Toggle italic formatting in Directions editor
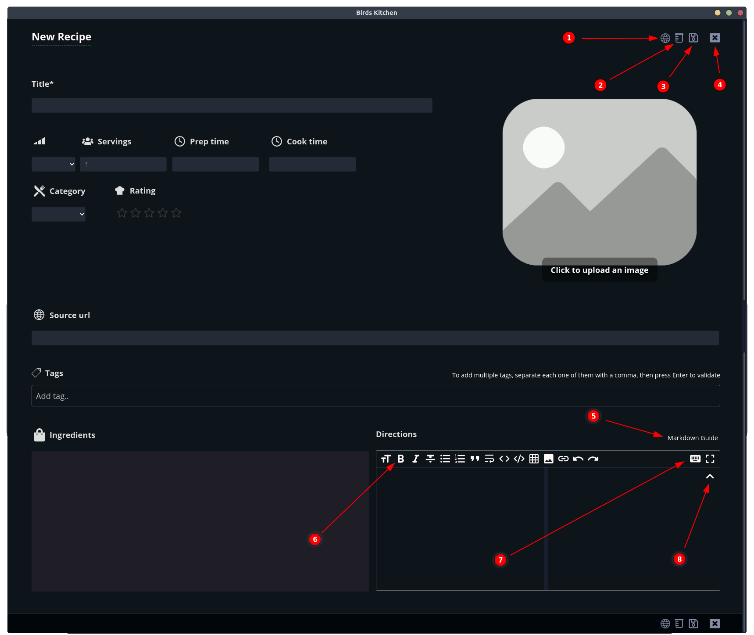 pos(415,459)
